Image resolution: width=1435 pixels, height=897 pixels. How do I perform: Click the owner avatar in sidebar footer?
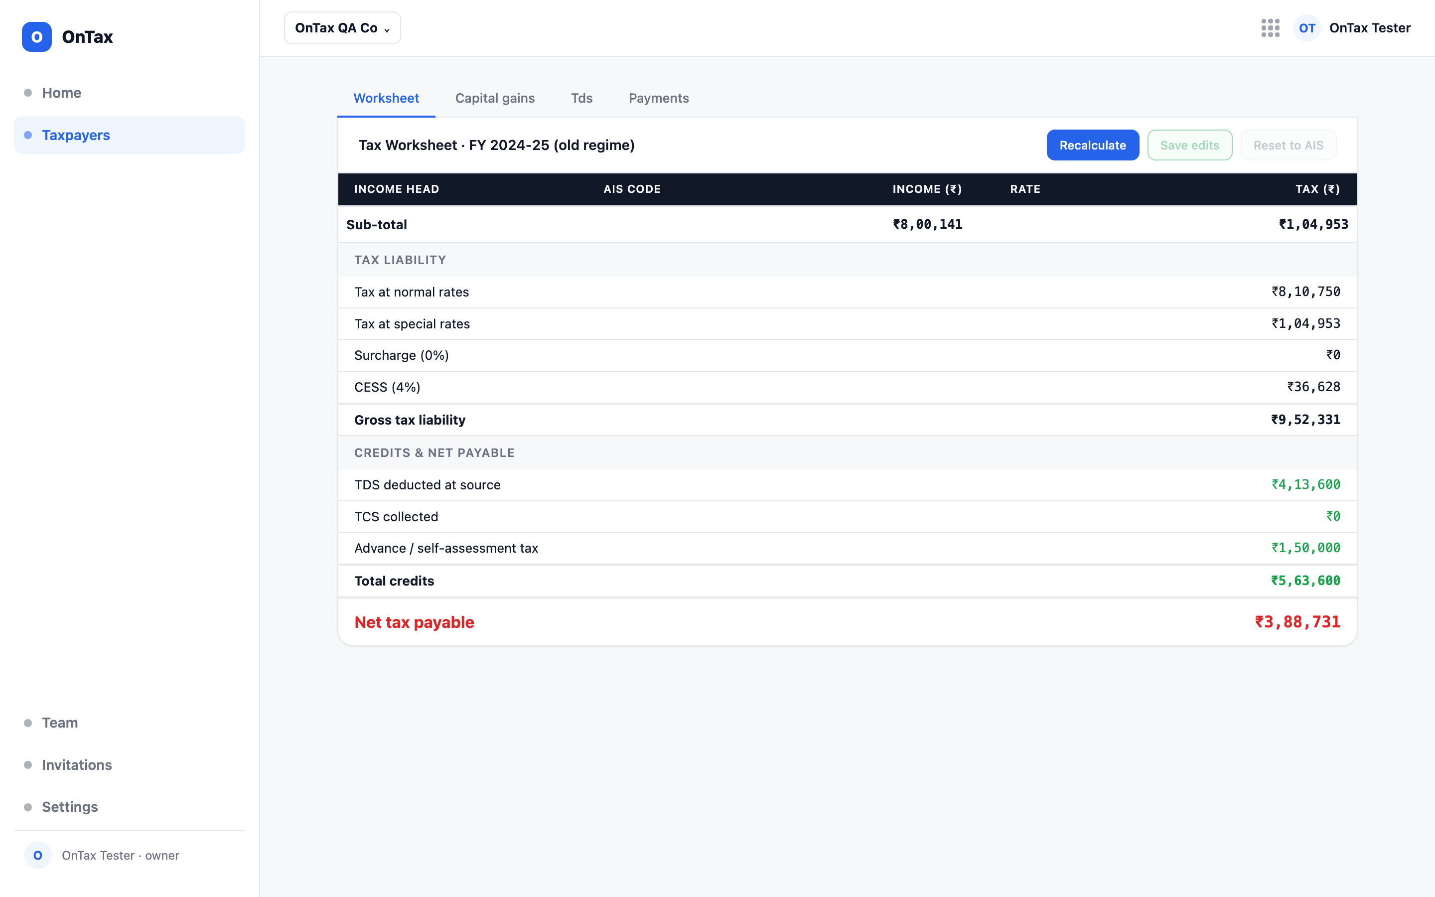tap(38, 855)
